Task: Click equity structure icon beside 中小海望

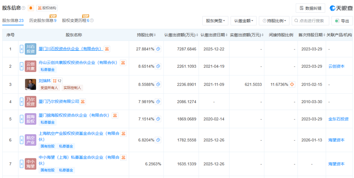Action: pos(124,157)
